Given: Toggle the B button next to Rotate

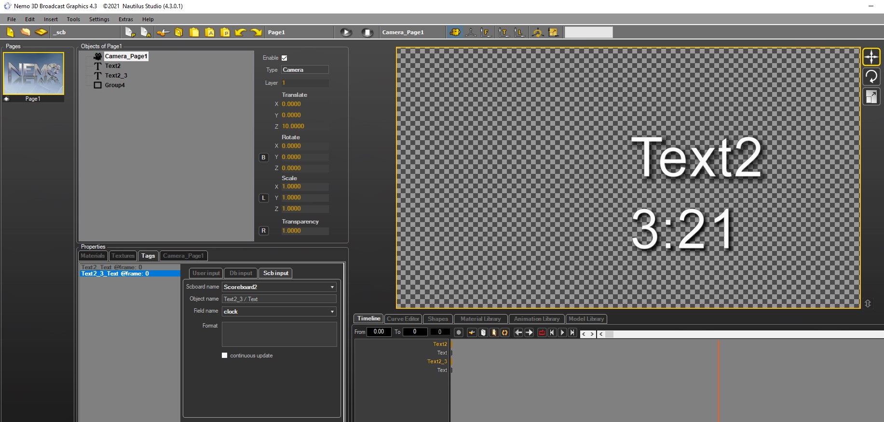Looking at the screenshot, I should [x=263, y=158].
